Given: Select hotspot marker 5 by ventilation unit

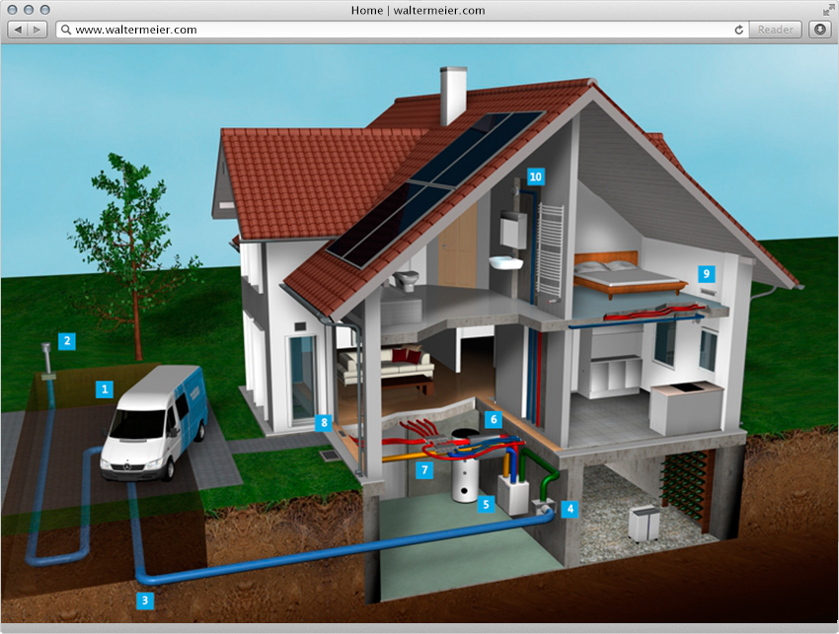Looking at the screenshot, I should click(486, 504).
